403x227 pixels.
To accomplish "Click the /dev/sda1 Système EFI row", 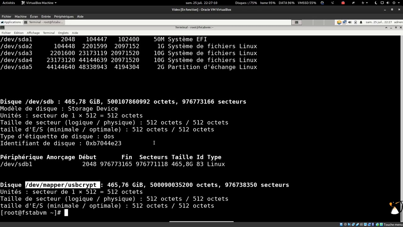I will point(104,39).
